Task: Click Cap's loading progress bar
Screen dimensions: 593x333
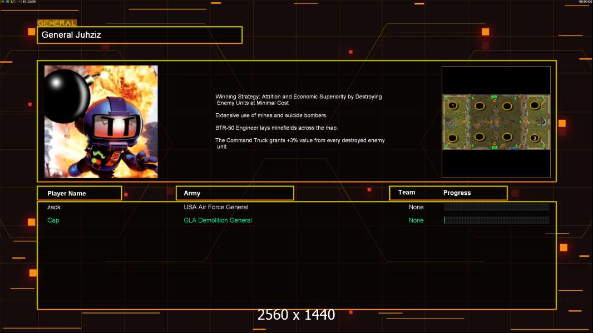Action: [497, 220]
